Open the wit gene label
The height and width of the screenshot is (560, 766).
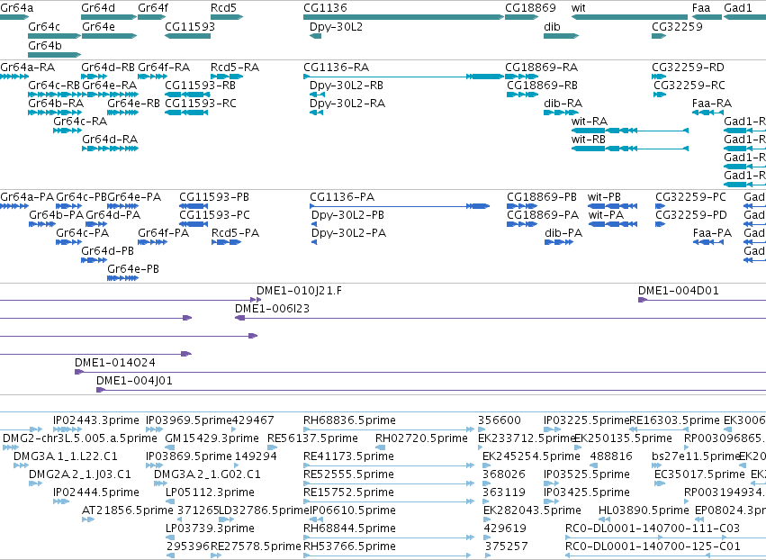pyautogui.click(x=579, y=8)
